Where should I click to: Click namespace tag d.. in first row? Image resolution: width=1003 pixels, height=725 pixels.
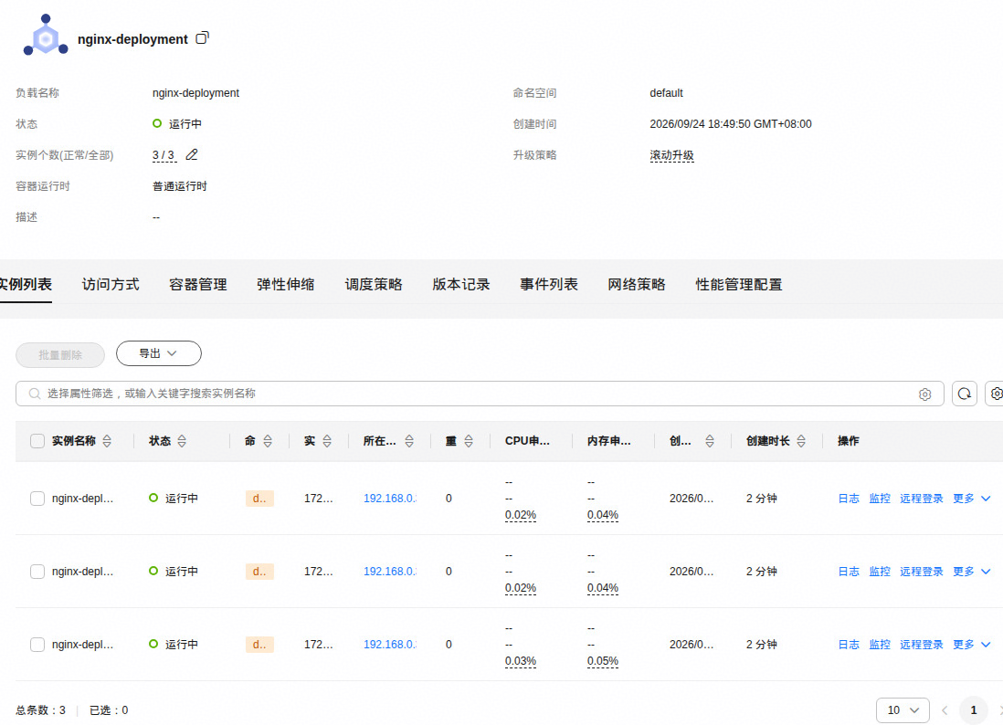coord(259,499)
